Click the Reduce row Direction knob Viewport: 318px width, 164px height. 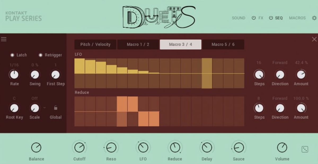(x=280, y=108)
